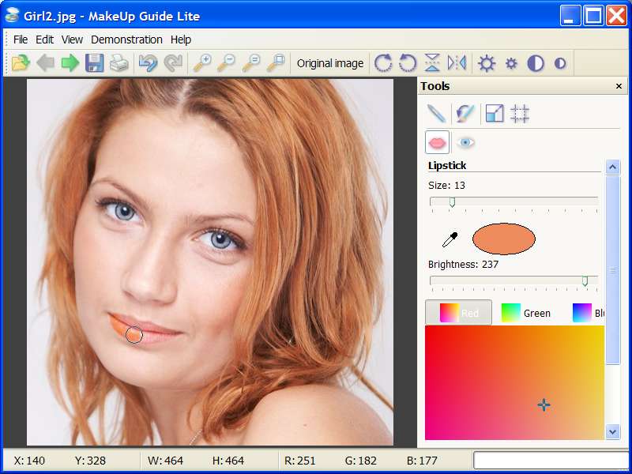Click the larger sun brightness icon
The width and height of the screenshot is (632, 474).
(x=487, y=63)
